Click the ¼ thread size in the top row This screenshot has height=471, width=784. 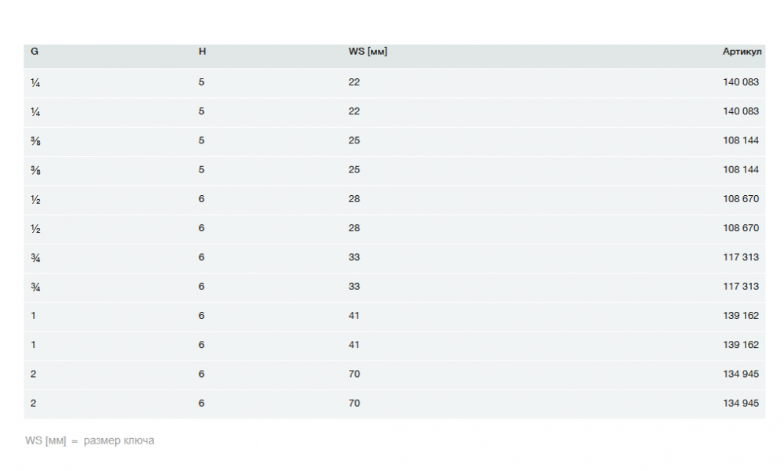[x=35, y=82]
